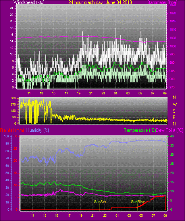Click barometer axis value 985
This screenshot has height=221, width=185.
tap(172, 71)
